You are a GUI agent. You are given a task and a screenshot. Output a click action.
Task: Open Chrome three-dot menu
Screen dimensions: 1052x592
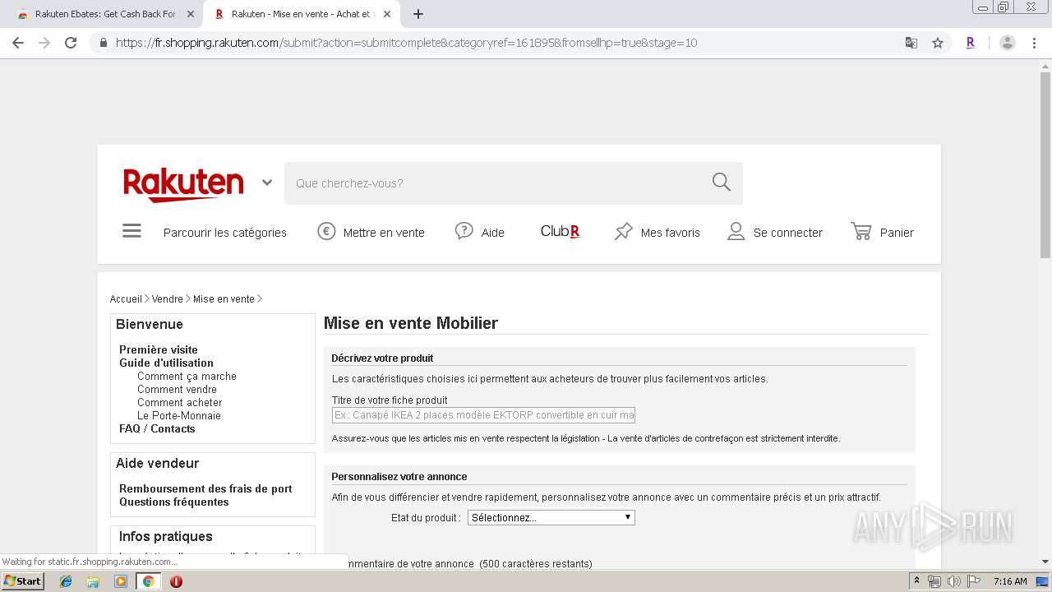[x=1035, y=43]
